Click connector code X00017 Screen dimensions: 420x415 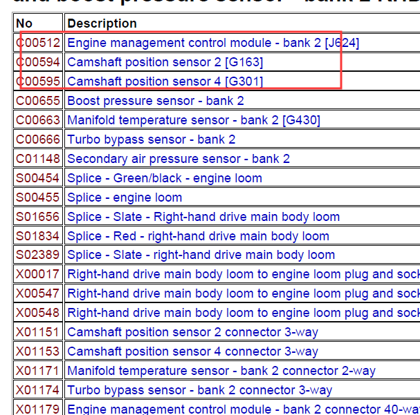pyautogui.click(x=38, y=274)
